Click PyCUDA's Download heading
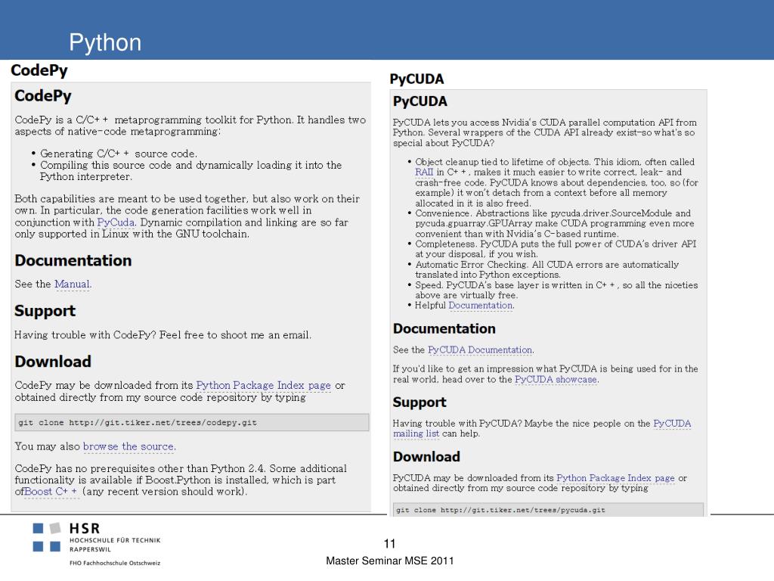This screenshot has width=774, height=581. pos(426,456)
